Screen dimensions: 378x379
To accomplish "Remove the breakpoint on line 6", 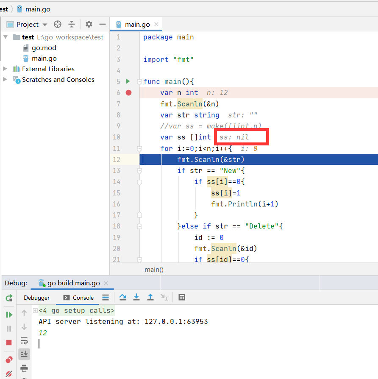I will 128,92.
